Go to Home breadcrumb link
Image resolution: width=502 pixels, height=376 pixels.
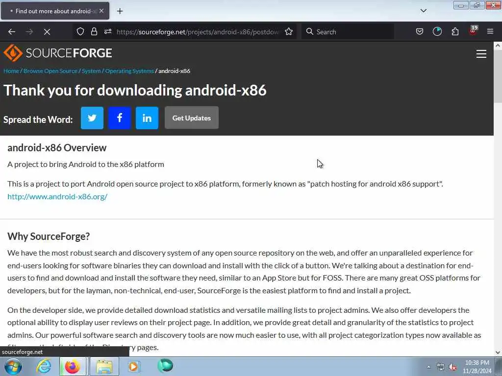click(x=11, y=71)
